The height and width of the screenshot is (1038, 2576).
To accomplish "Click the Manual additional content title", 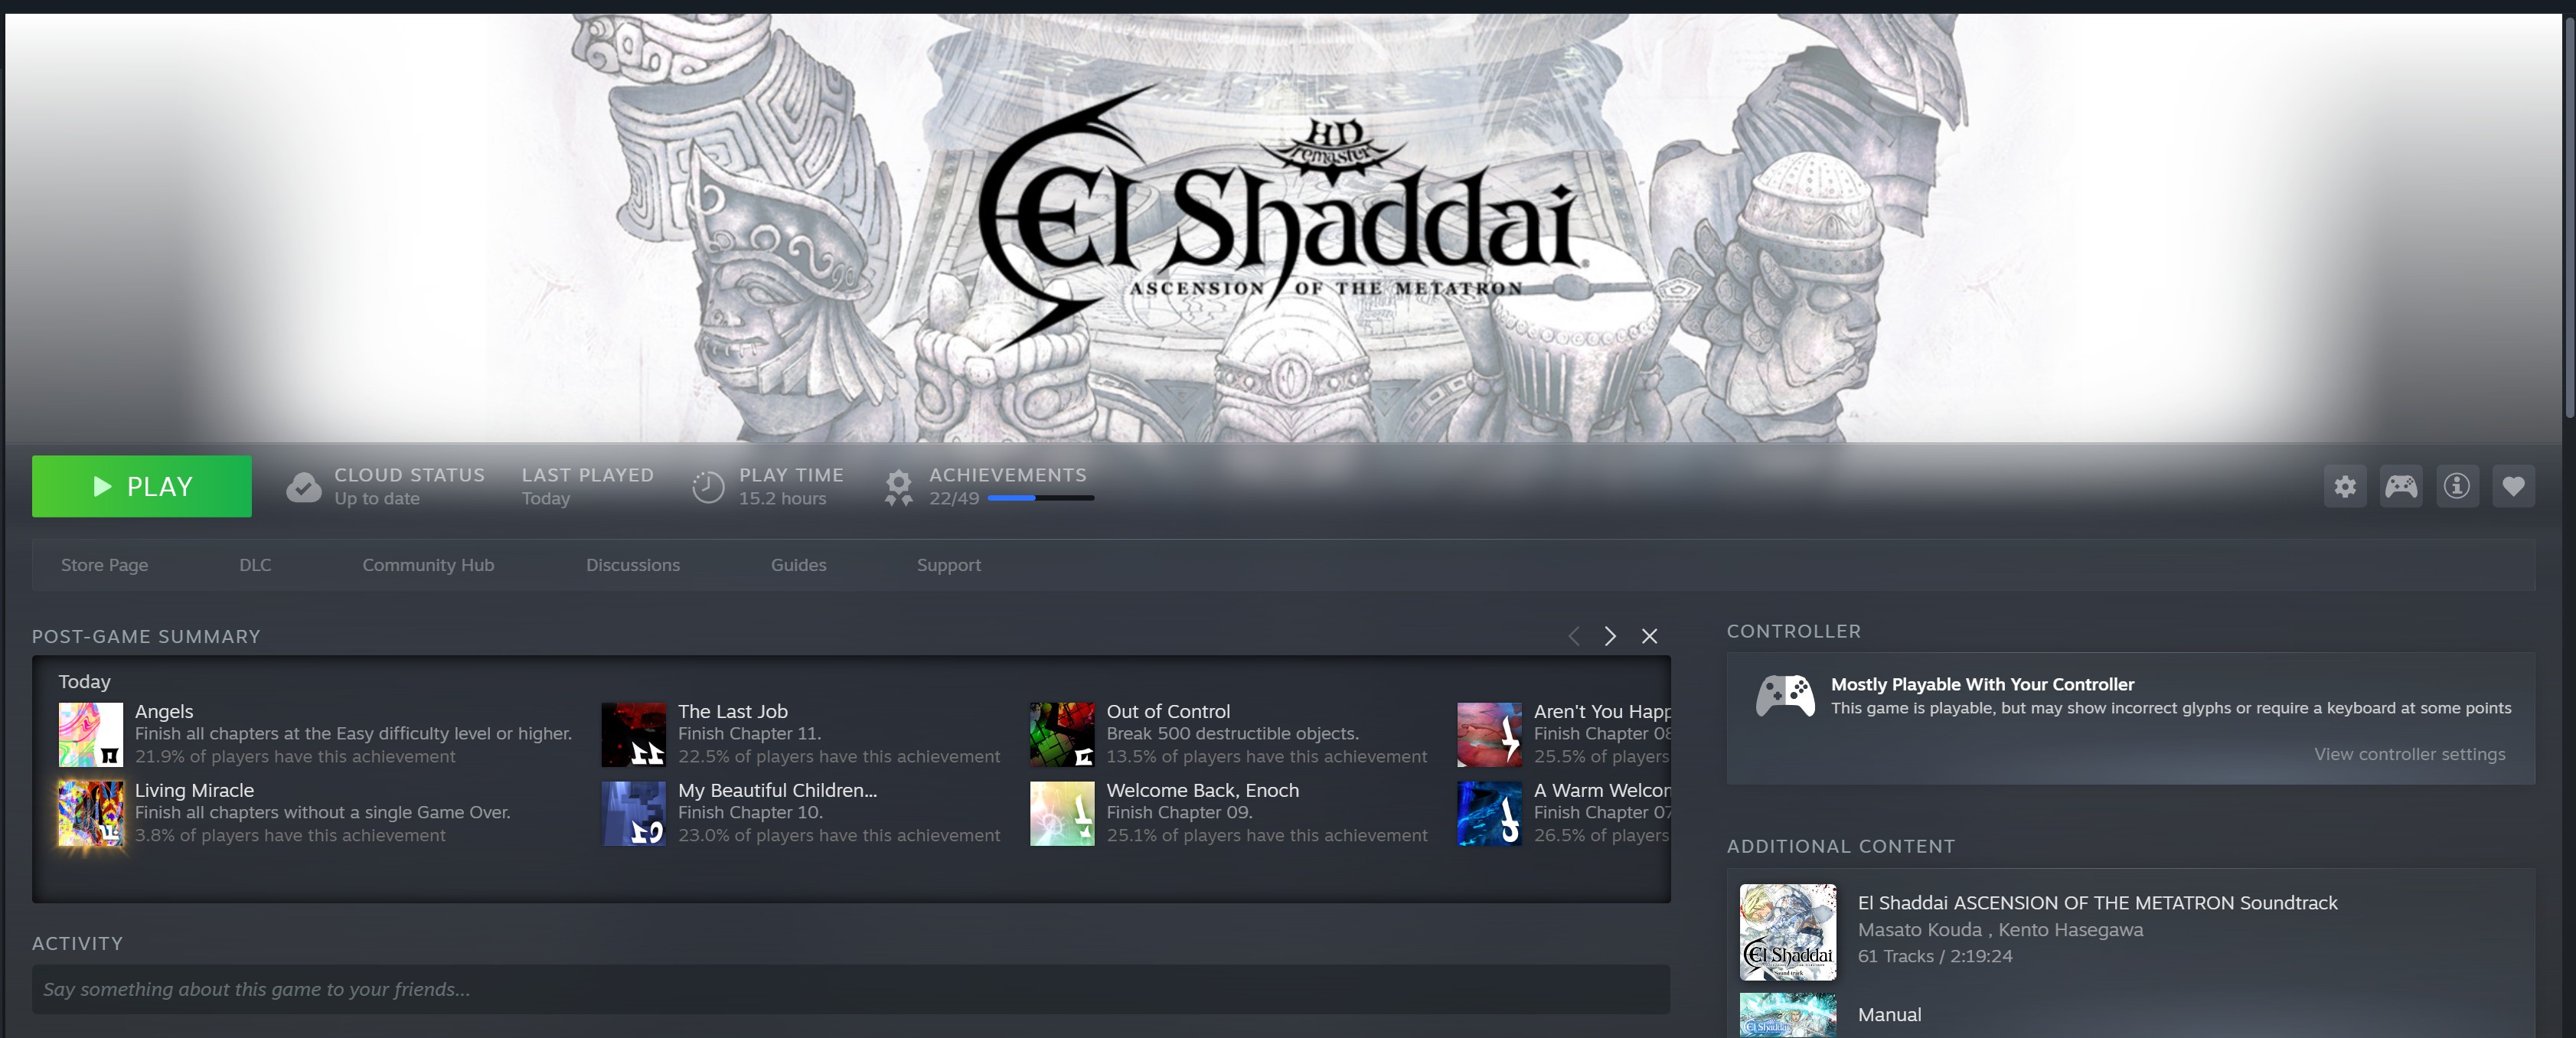I will (1889, 1014).
